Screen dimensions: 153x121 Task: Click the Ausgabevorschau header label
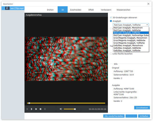point(34,15)
